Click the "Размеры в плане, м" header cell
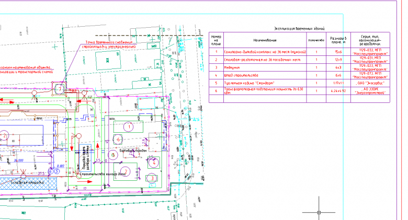 (338, 40)
